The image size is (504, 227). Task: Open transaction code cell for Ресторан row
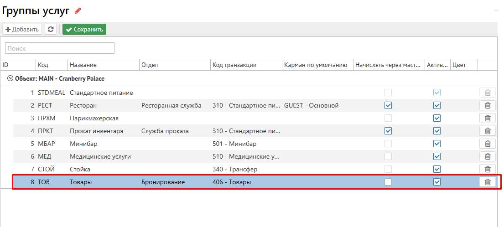pyautogui.click(x=245, y=105)
